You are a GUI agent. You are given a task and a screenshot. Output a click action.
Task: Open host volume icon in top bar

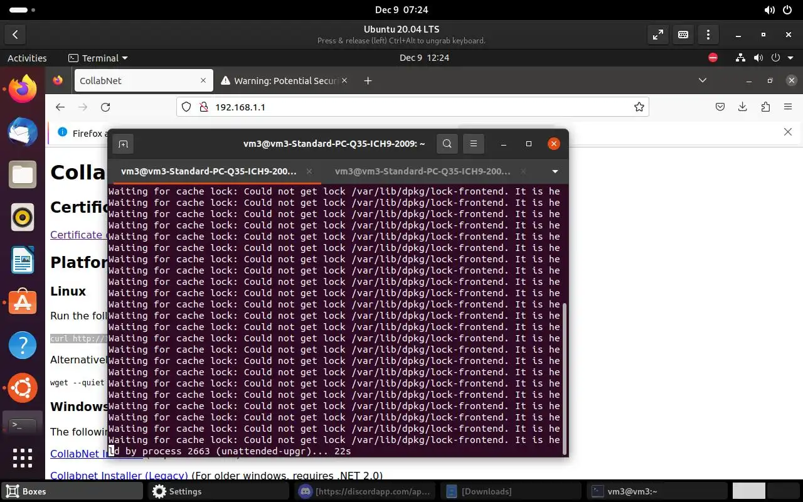tap(769, 10)
